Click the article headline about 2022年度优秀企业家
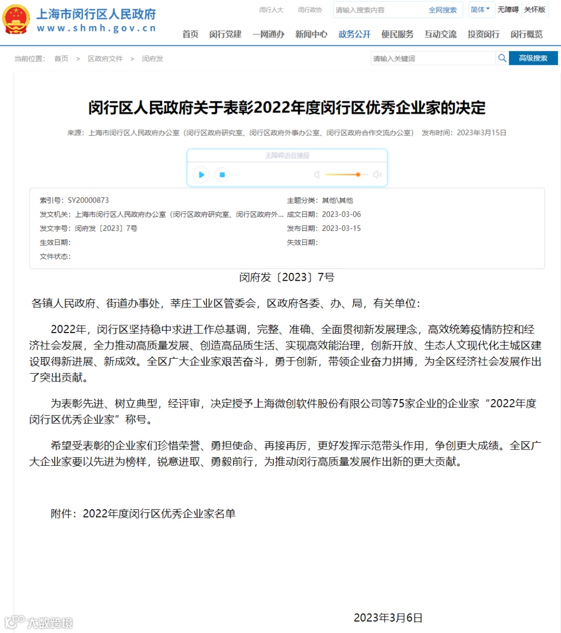Viewport: 561px width, 633px height. pos(287,108)
